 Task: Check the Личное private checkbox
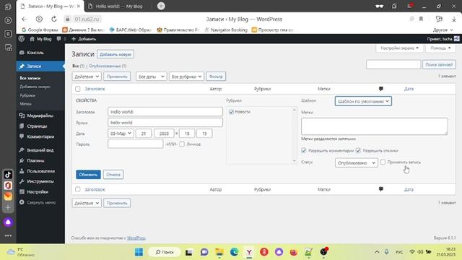[182, 144]
